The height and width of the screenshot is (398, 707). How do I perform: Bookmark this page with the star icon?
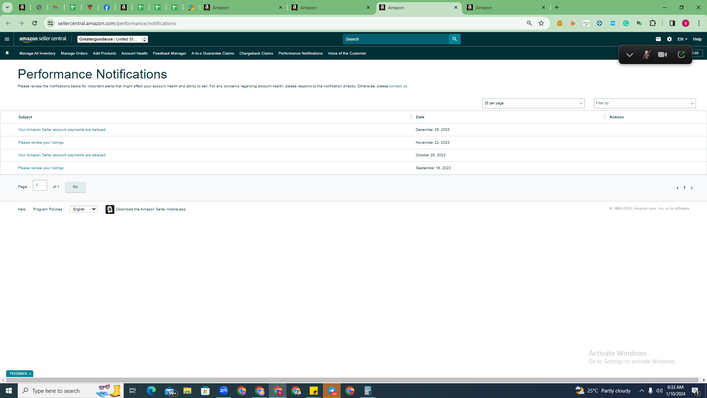click(x=541, y=23)
